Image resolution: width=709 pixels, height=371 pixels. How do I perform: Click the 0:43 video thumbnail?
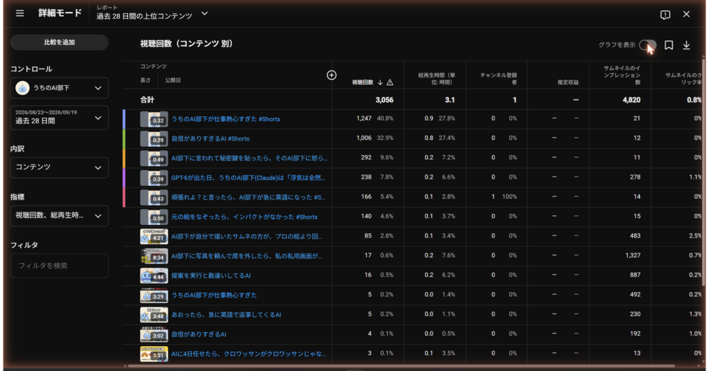coord(154,197)
